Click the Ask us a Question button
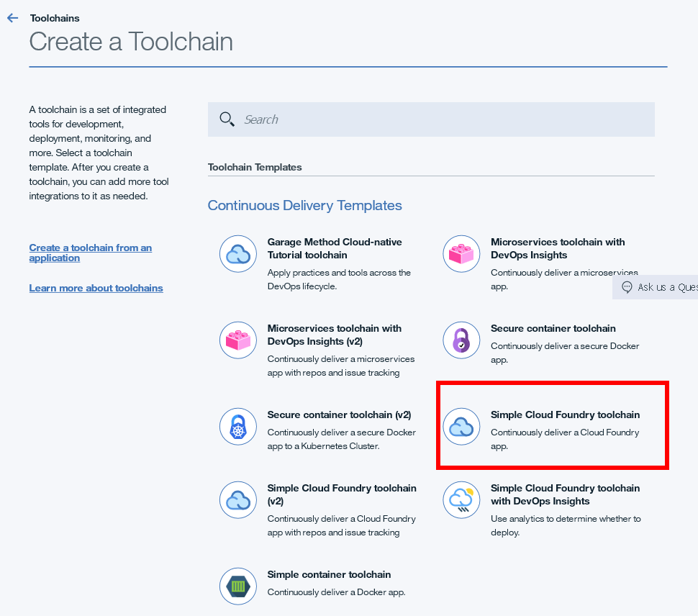Image resolution: width=698 pixels, height=616 pixels. (656, 287)
